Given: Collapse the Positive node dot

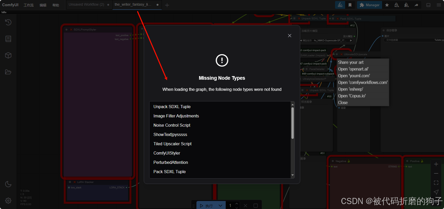Looking at the screenshot, I should point(407,161).
